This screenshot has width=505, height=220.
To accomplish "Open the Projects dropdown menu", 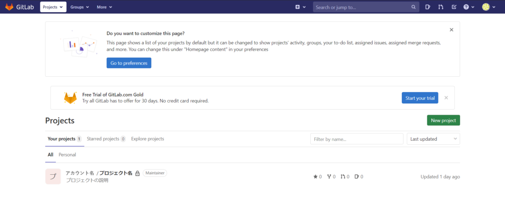I will tap(53, 7).
